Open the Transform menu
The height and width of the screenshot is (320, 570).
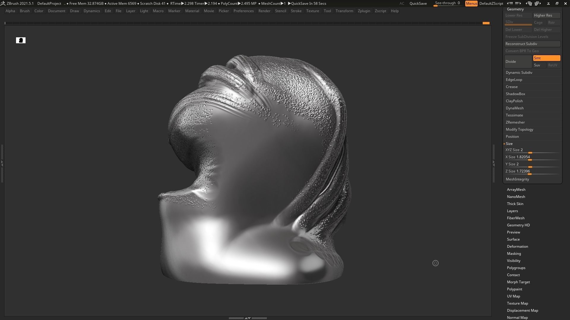(x=344, y=11)
